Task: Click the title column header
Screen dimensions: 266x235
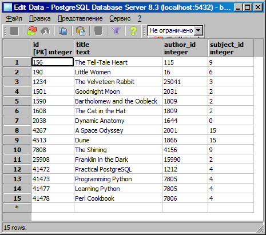Action: tap(118, 48)
